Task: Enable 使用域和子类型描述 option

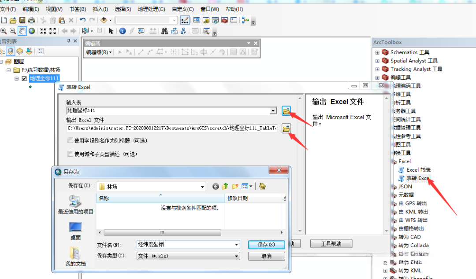Action: pos(70,153)
